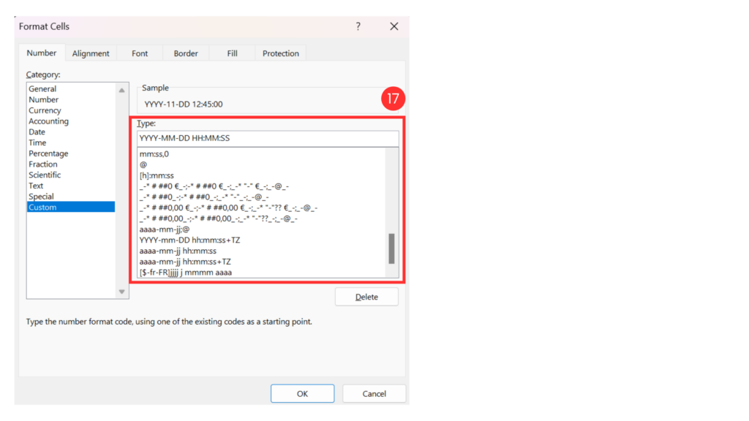749x421 pixels.
Task: Choose the Currency category
Action: tap(71, 110)
